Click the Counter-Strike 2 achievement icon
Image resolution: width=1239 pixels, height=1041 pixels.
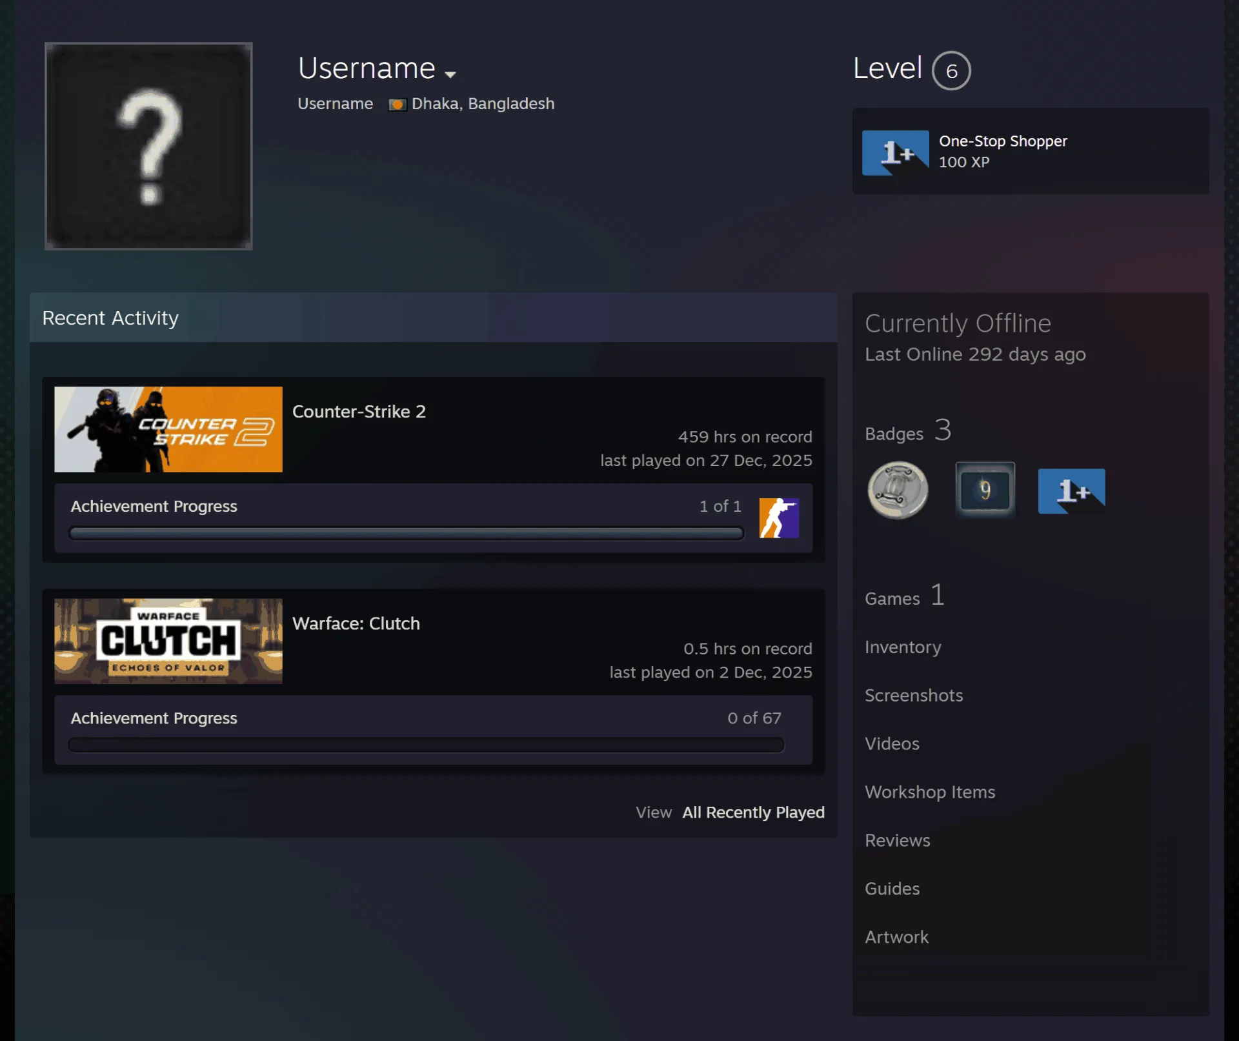(779, 518)
